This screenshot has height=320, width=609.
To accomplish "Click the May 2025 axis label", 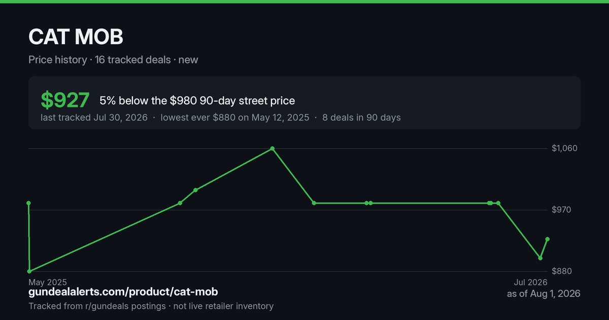I will pos(47,282).
